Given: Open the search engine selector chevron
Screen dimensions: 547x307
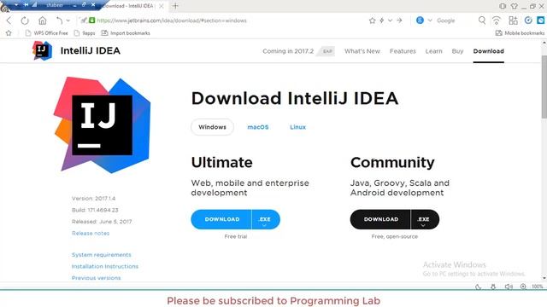Looking at the screenshot, I should [430, 20].
